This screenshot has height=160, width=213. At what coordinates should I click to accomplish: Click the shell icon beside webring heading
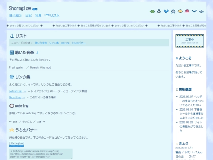pyautogui.click(x=12, y=106)
